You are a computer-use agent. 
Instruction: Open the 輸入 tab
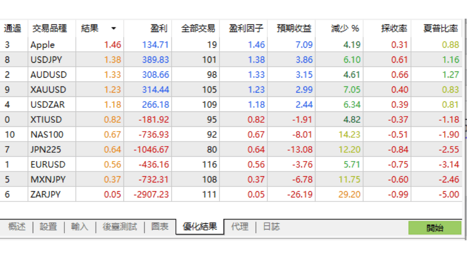click(79, 227)
